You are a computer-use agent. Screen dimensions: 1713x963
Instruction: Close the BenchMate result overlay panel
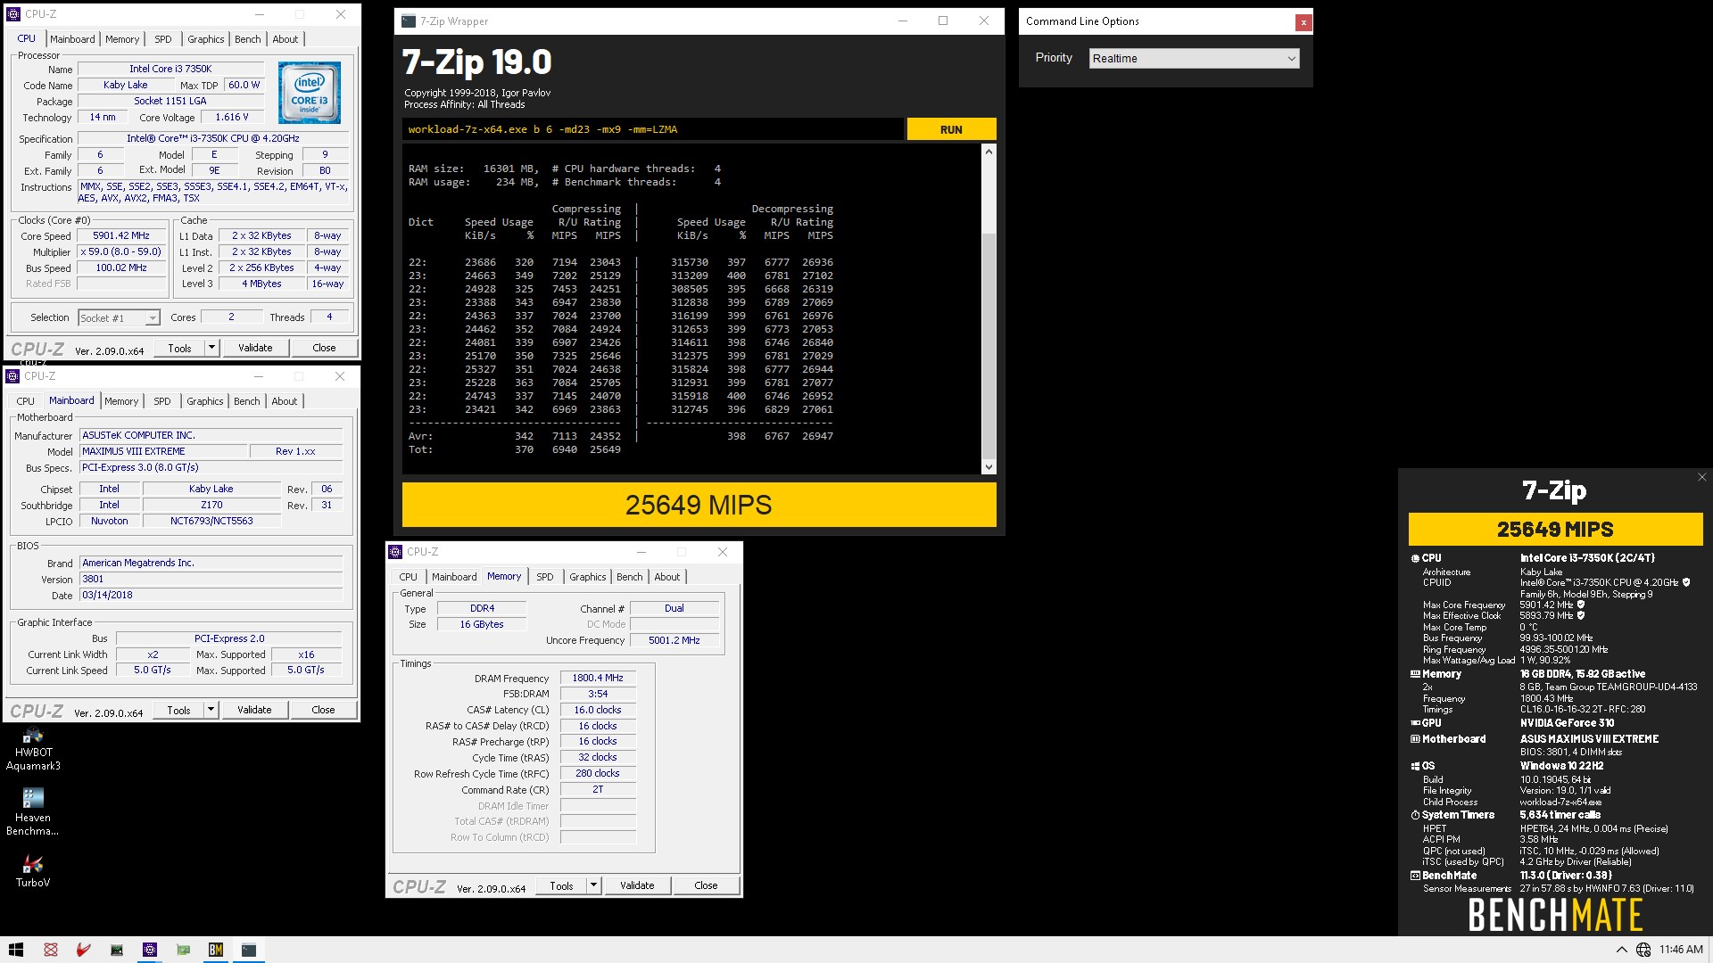(x=1701, y=477)
